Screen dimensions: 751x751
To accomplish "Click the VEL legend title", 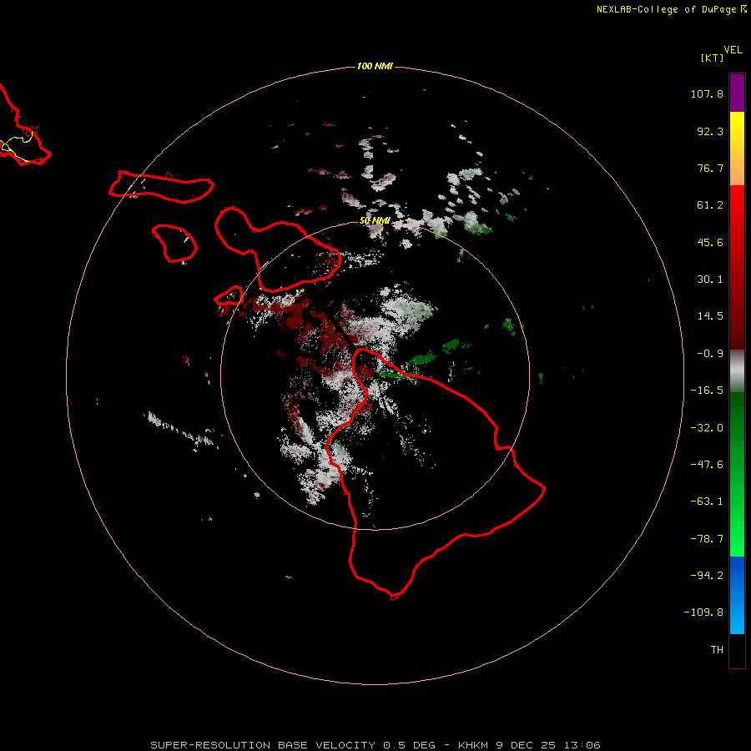I will [733, 50].
